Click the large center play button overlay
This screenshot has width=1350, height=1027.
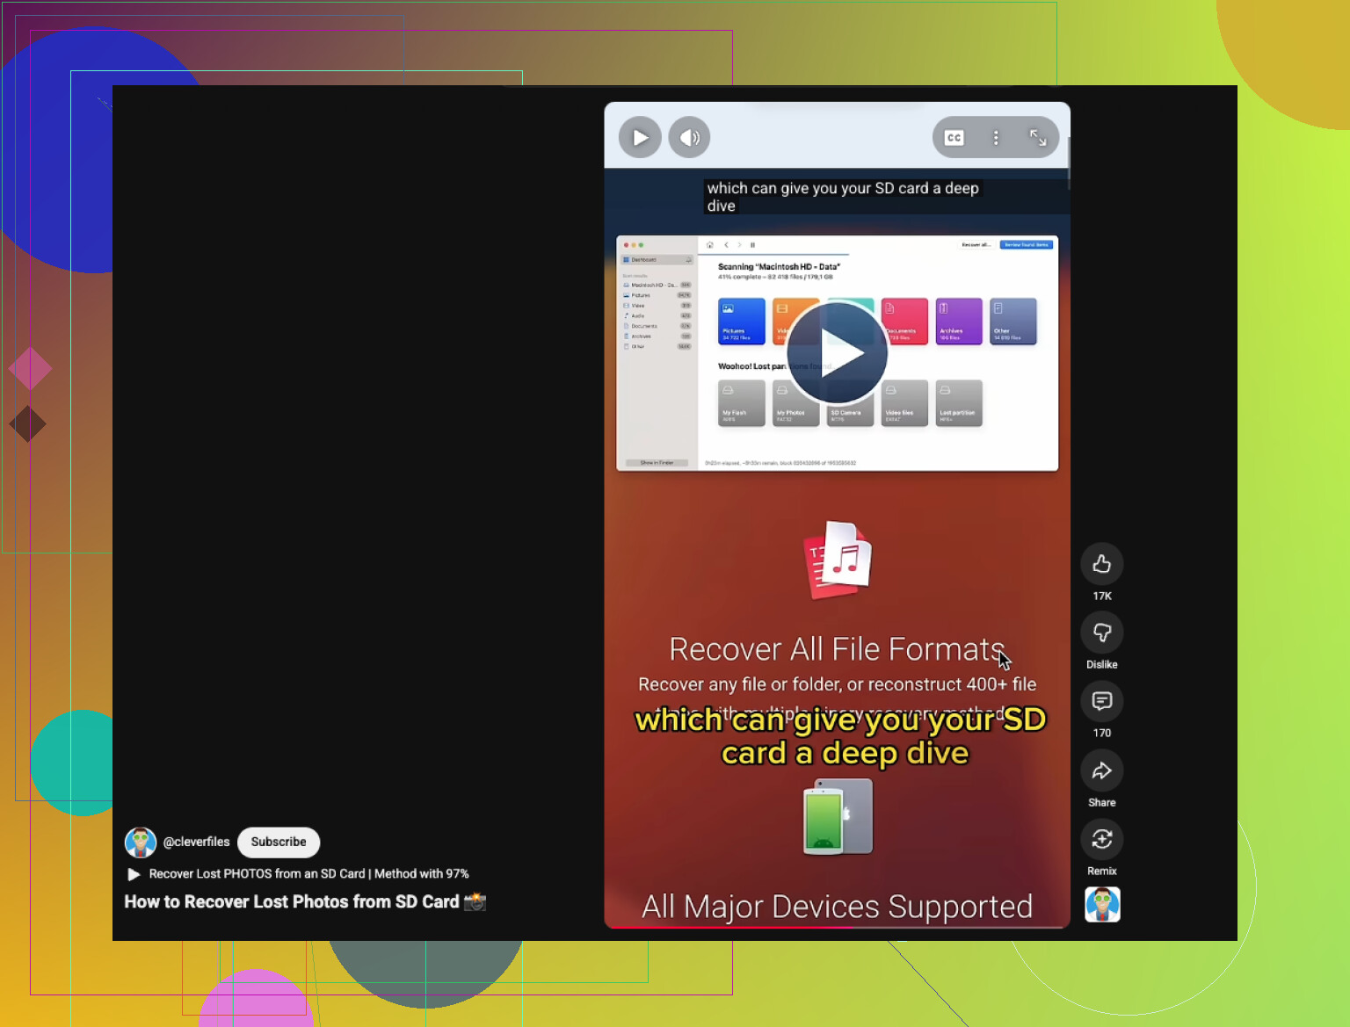point(838,352)
